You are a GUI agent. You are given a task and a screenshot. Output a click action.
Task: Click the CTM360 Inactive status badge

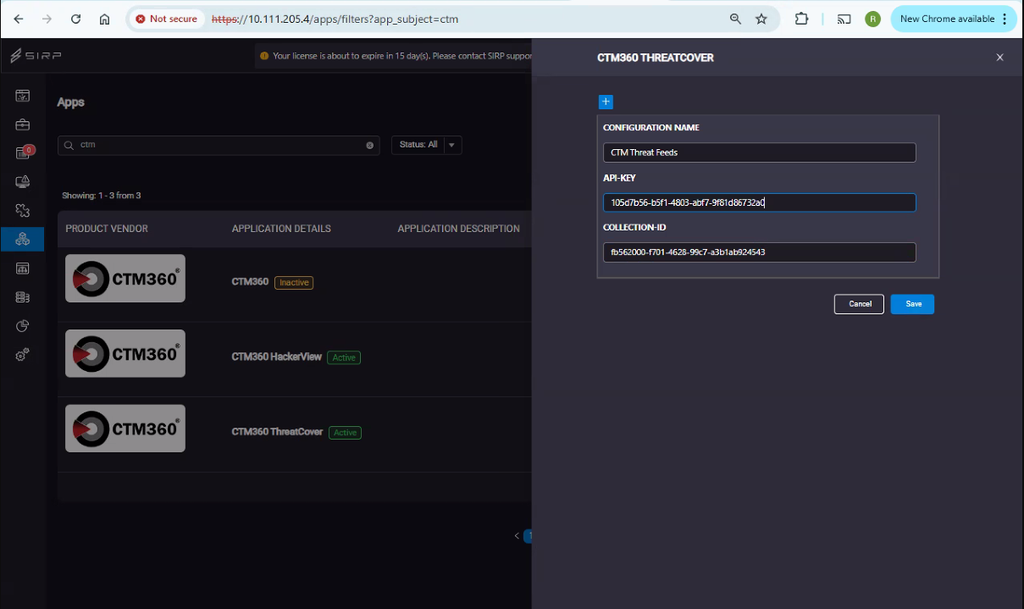click(x=294, y=282)
